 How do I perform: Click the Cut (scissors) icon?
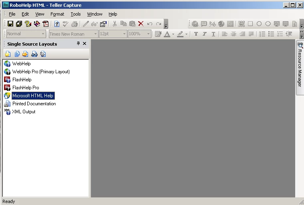tap(115, 24)
